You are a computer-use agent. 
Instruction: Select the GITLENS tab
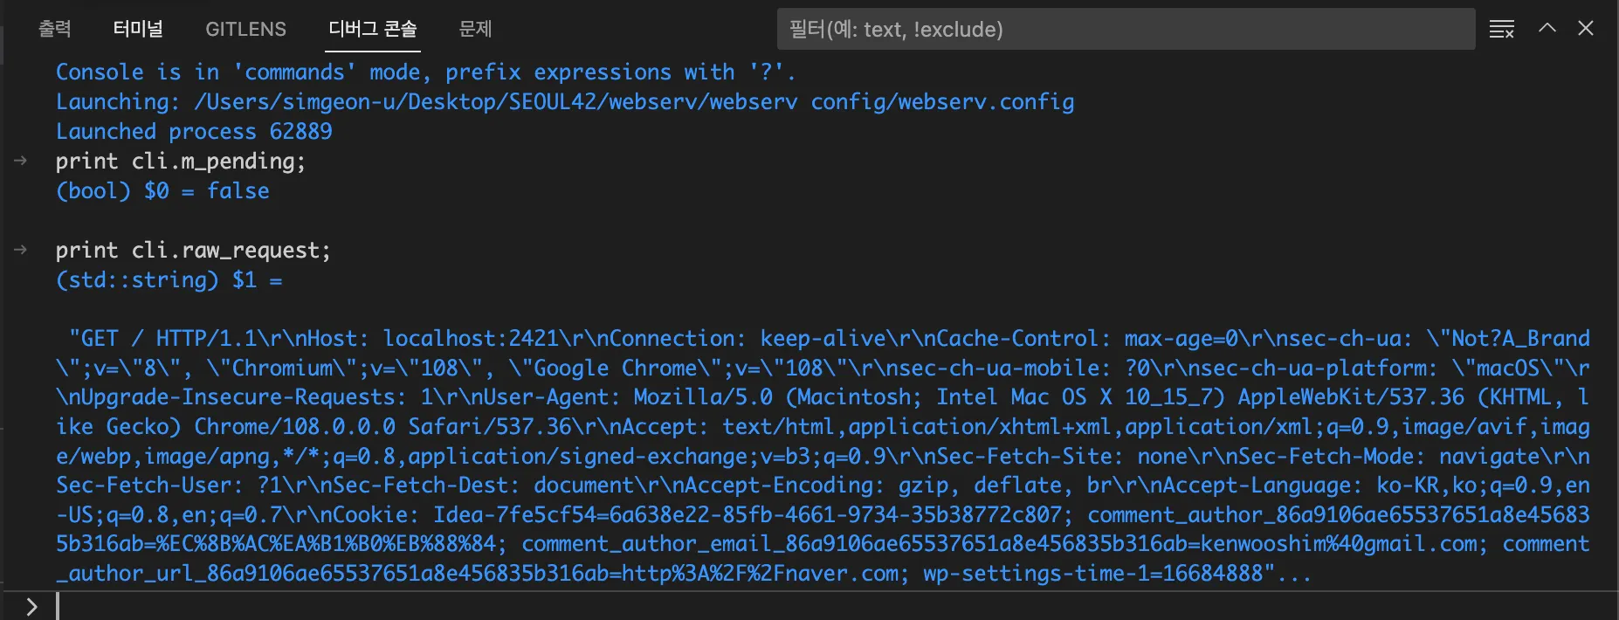point(245,29)
